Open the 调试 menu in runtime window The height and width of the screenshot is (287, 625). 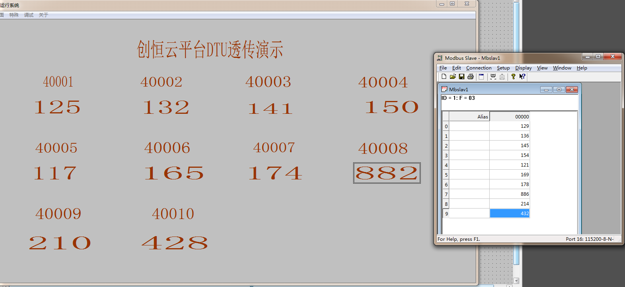pyautogui.click(x=29, y=15)
